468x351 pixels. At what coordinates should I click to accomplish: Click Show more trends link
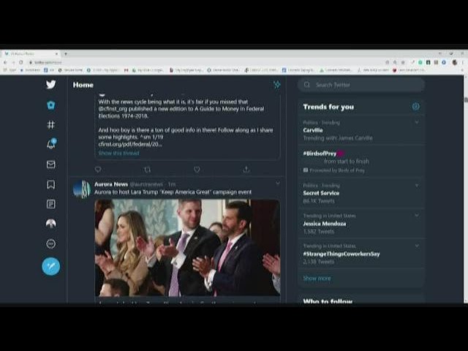[x=317, y=278]
